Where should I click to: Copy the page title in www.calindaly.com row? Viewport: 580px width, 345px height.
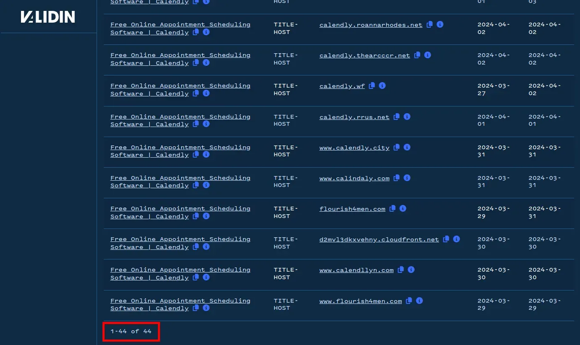click(196, 185)
